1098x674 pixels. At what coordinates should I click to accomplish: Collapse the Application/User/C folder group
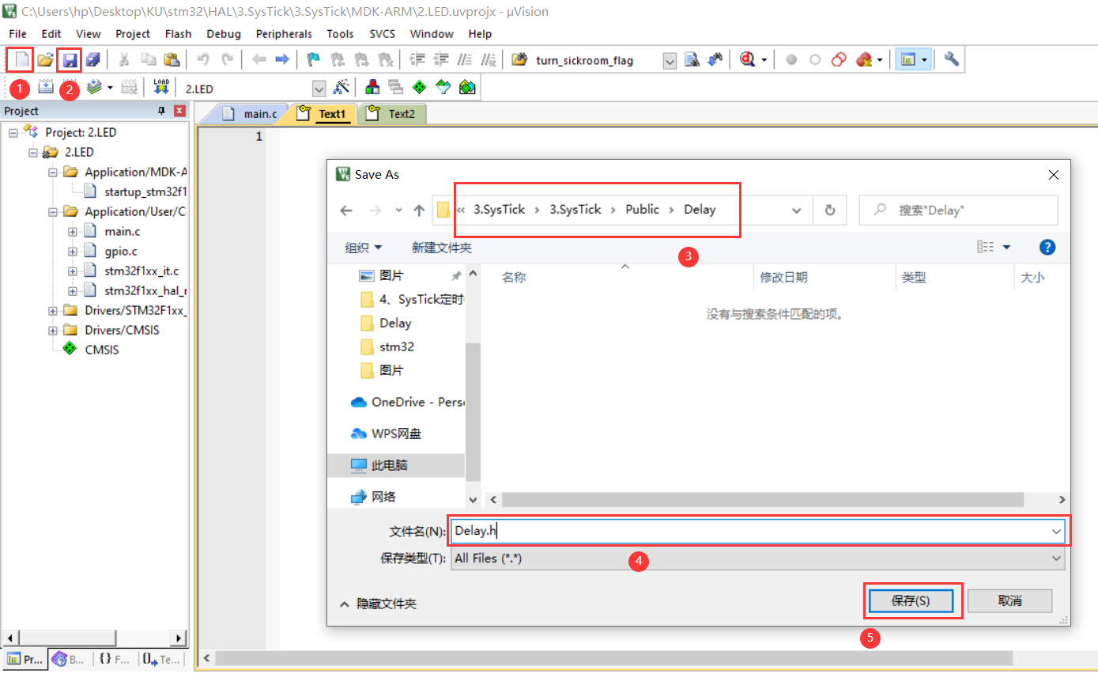click(53, 212)
